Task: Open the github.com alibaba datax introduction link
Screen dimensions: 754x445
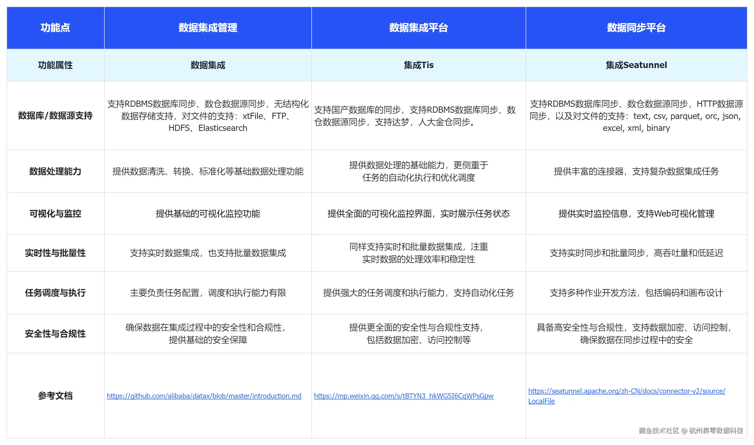Action: pyautogui.click(x=204, y=396)
